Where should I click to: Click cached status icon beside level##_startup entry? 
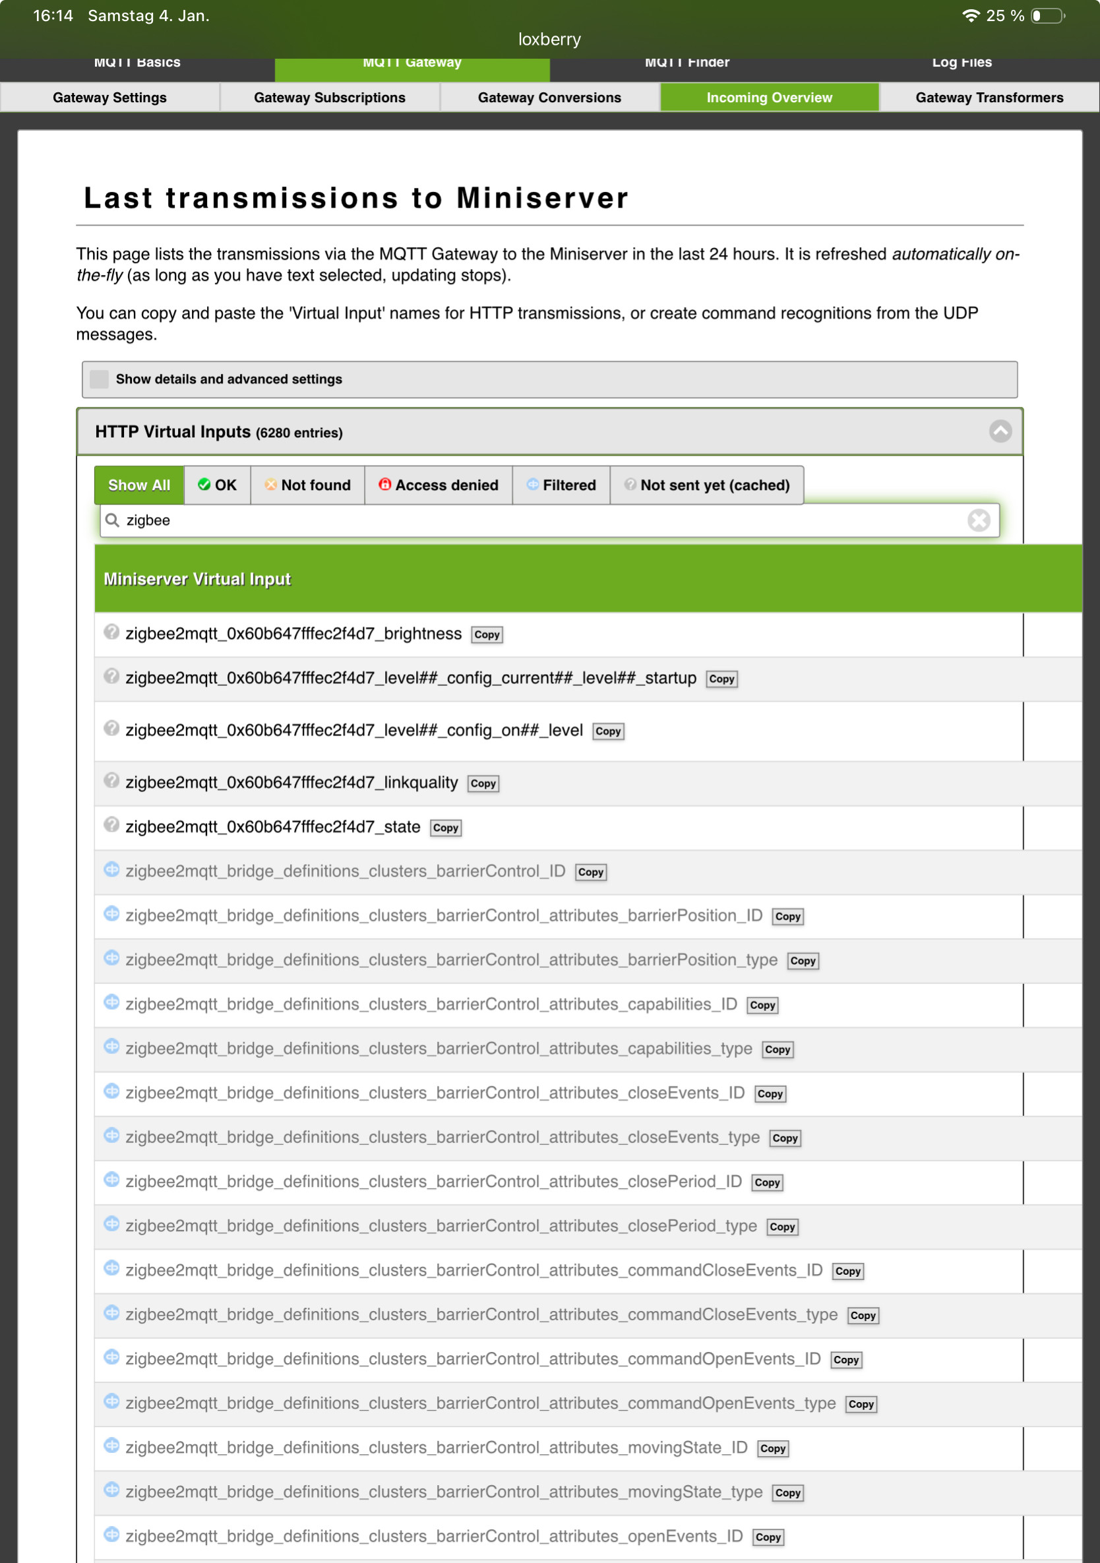(111, 676)
